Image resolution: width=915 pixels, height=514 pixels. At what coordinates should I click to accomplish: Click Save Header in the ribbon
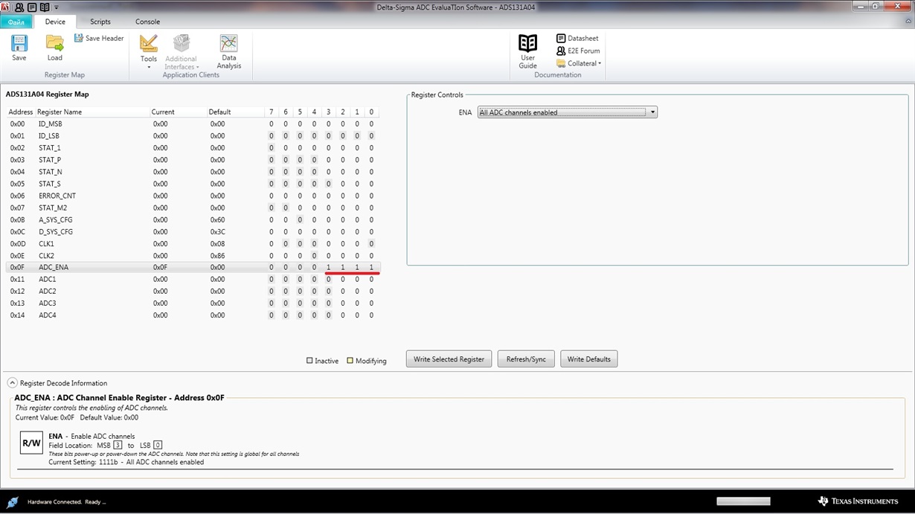[99, 38]
